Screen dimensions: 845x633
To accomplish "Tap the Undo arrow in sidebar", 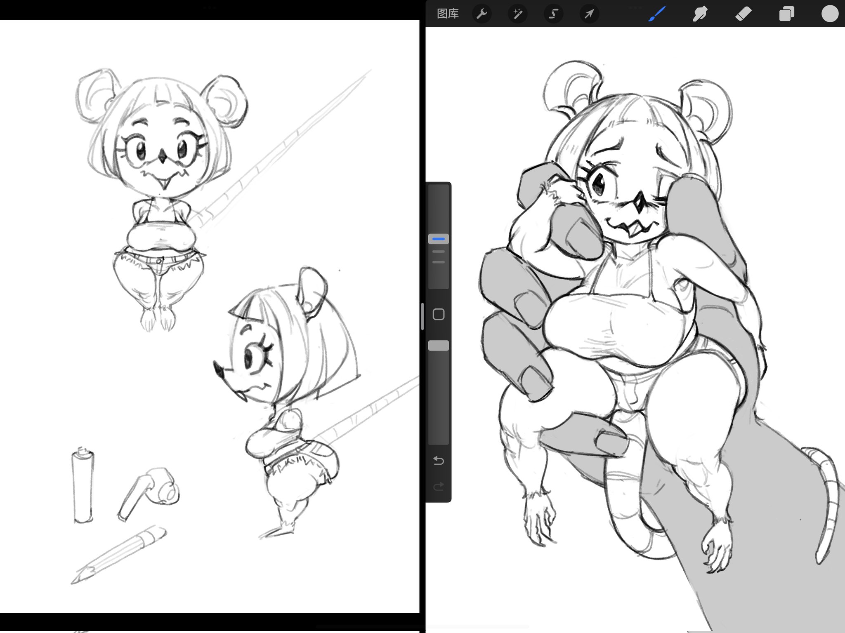I will click(439, 461).
